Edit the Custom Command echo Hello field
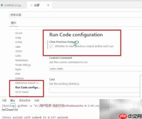 tap(96, 69)
